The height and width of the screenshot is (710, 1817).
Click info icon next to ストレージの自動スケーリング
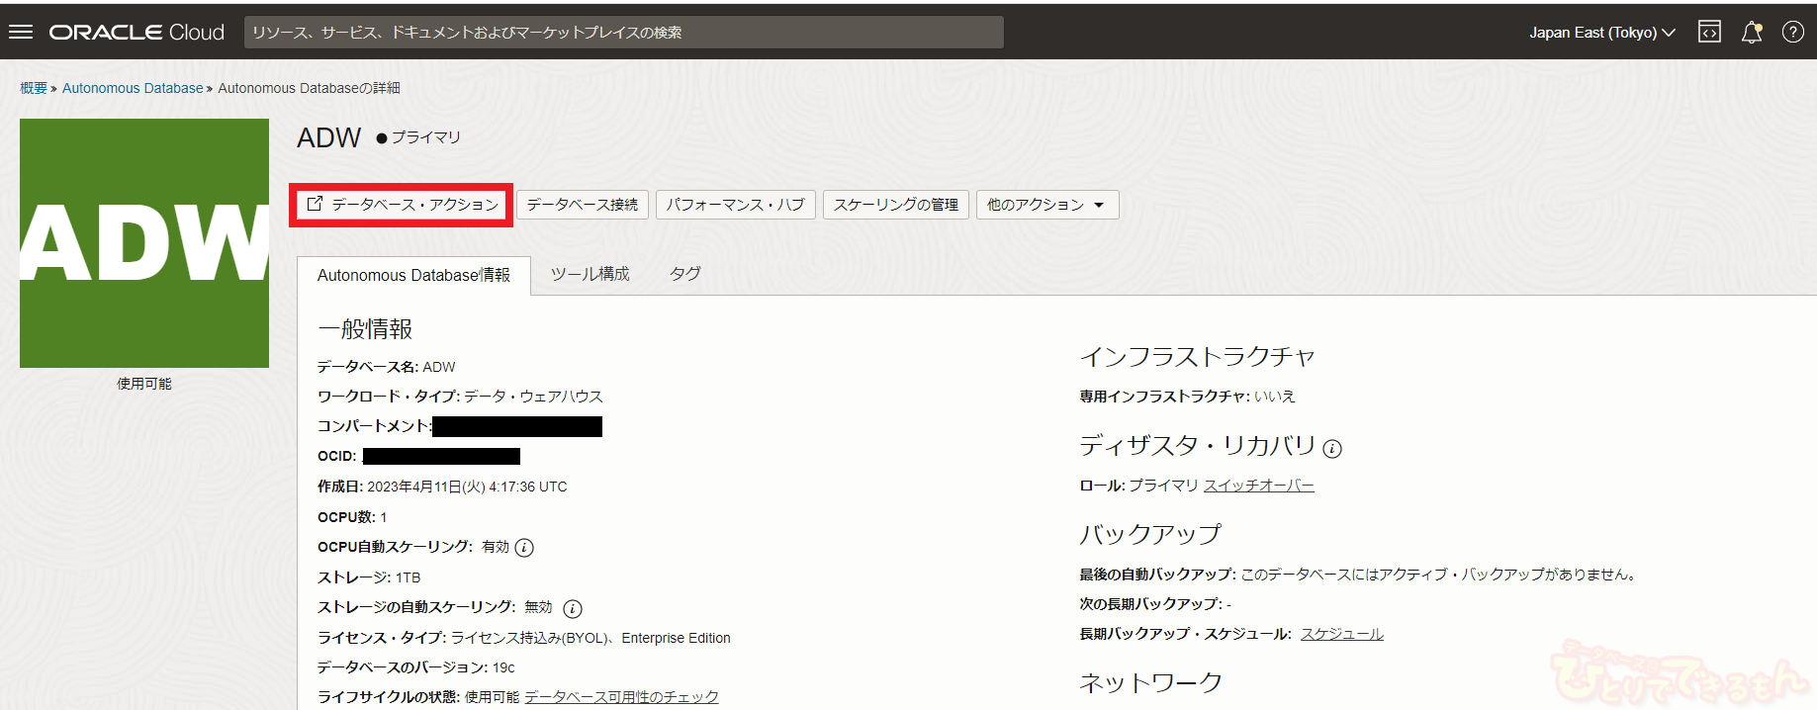pos(573,609)
